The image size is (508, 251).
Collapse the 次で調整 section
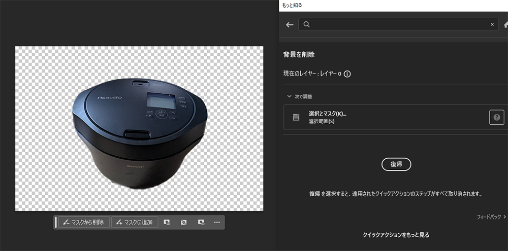289,96
